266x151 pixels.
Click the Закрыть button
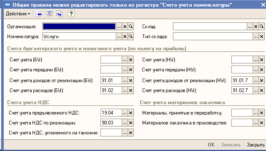255,145
